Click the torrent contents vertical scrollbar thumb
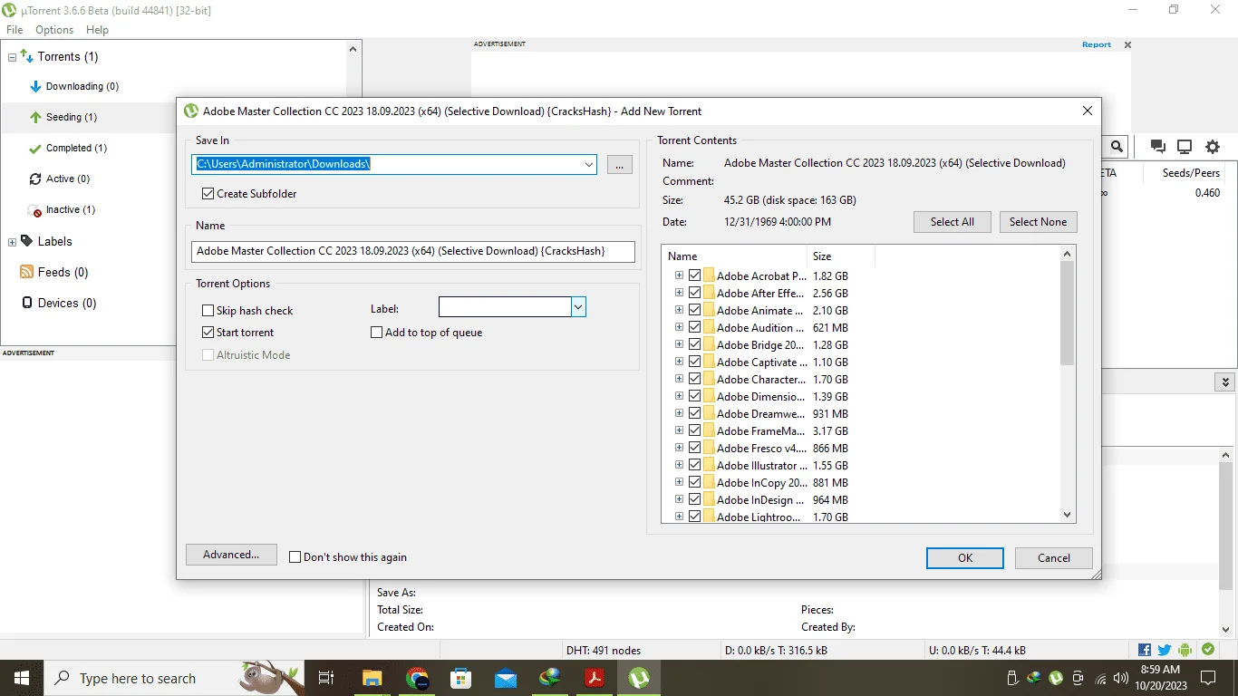The height and width of the screenshot is (696, 1238). [x=1068, y=314]
